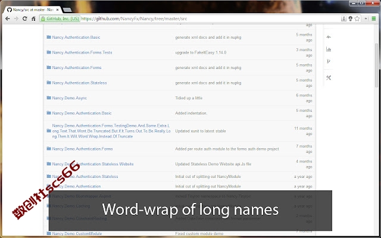
Task: Open commit 'Tidied up a little'
Action: point(189,98)
